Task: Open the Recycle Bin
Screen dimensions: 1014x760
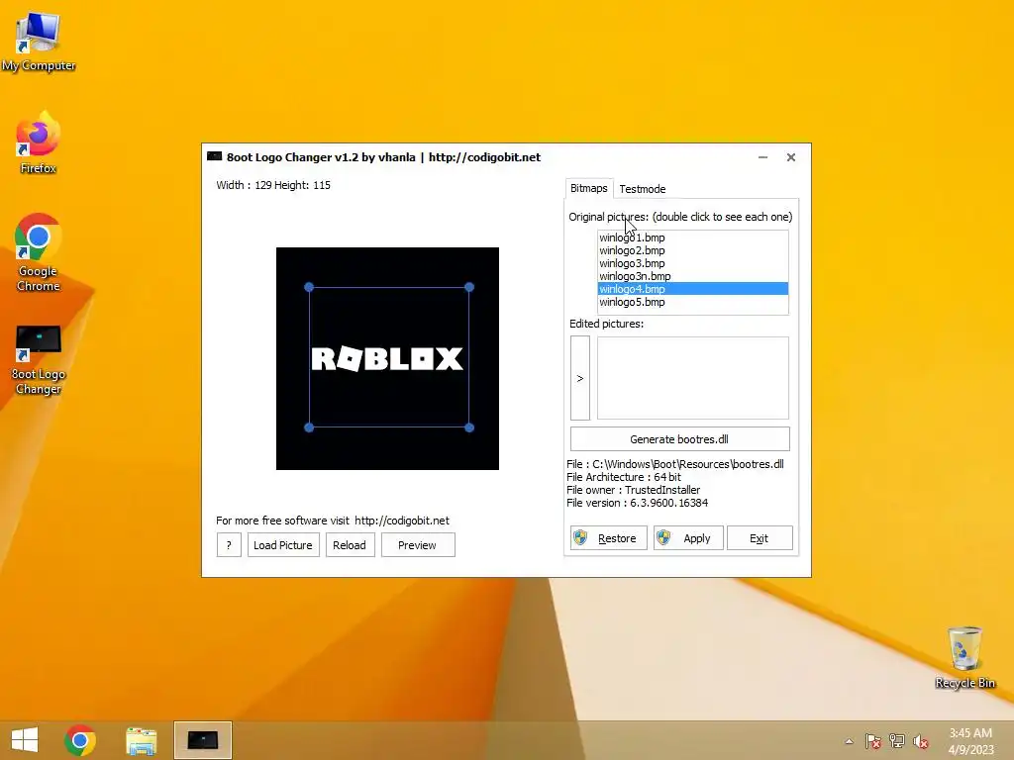Action: click(x=964, y=657)
